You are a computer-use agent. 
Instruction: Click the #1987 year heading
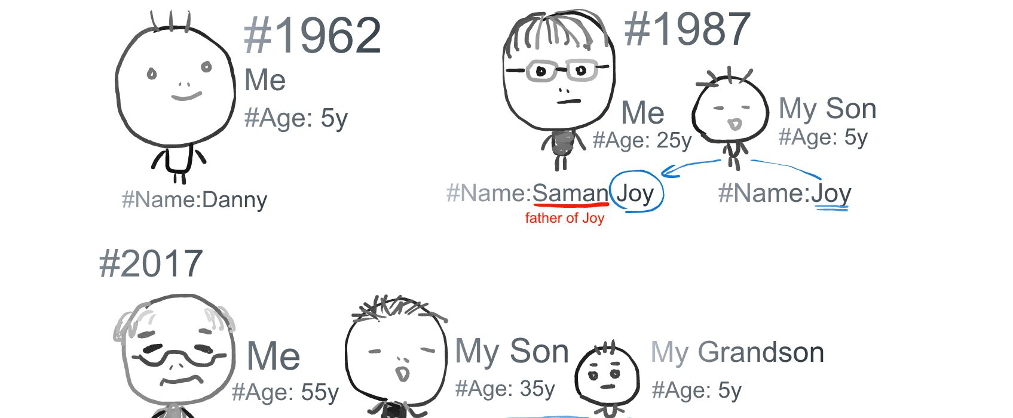pyautogui.click(x=687, y=29)
